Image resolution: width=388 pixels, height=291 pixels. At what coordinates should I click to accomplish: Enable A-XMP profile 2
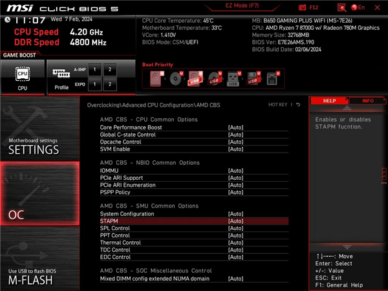(x=110, y=69)
